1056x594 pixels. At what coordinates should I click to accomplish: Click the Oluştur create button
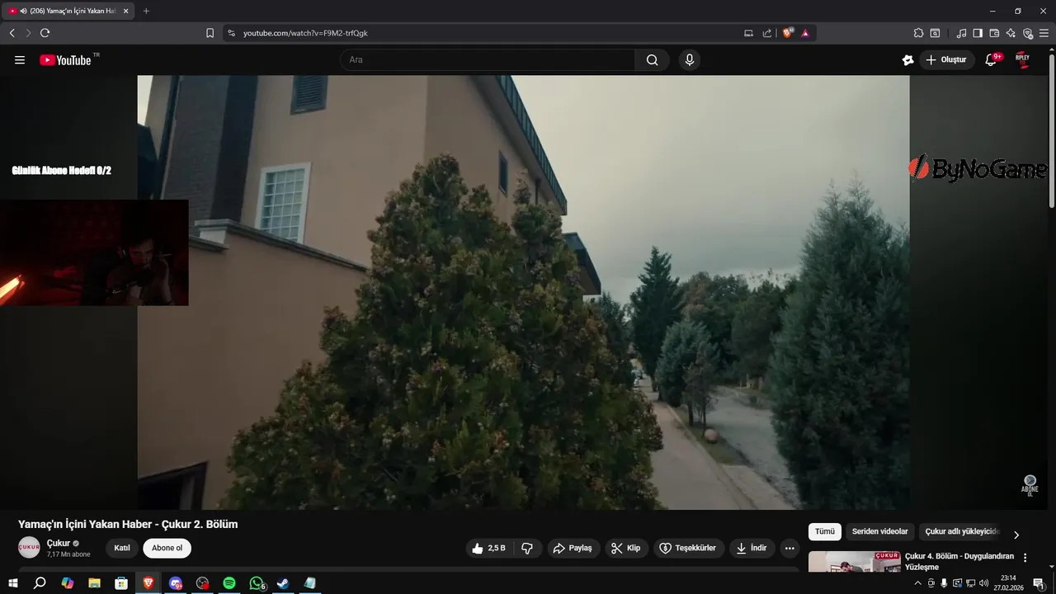(947, 59)
